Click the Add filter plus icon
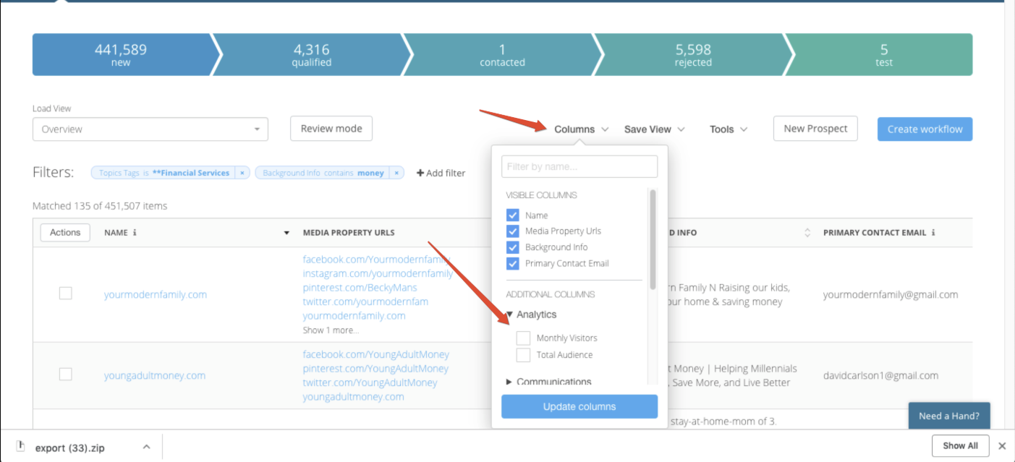Image resolution: width=1015 pixels, height=462 pixels. (x=420, y=173)
